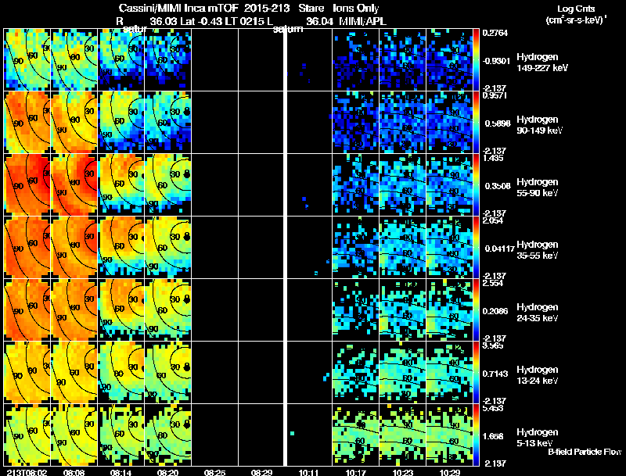The image size is (626, 476).
Task: Click the 'Ions Only' title text
Action: click(356, 9)
